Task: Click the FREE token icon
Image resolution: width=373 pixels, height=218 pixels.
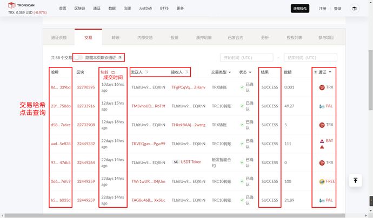Action: 322,182
